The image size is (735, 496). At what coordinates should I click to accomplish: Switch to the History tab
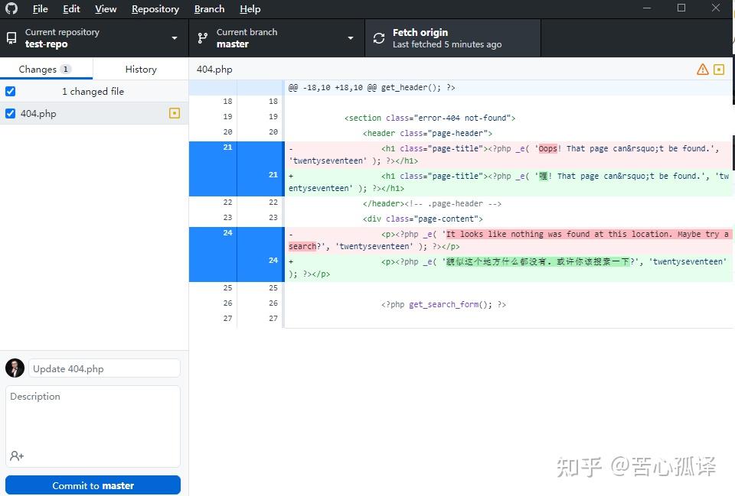(141, 69)
